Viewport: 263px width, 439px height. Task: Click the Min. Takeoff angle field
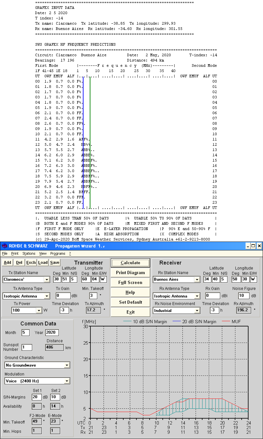click(x=93, y=296)
